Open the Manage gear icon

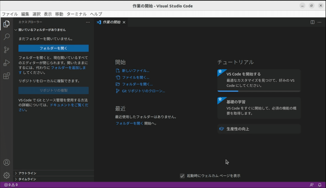click(x=7, y=176)
